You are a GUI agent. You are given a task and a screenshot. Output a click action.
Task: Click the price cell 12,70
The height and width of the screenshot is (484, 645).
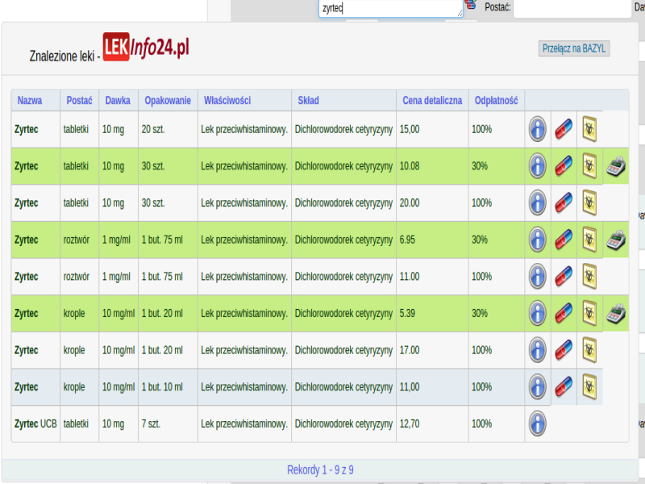pos(432,423)
